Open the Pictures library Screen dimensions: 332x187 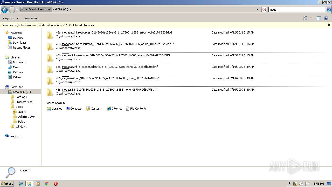[18, 72]
